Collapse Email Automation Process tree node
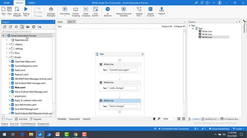The image size is (247, 138). click(3, 36)
